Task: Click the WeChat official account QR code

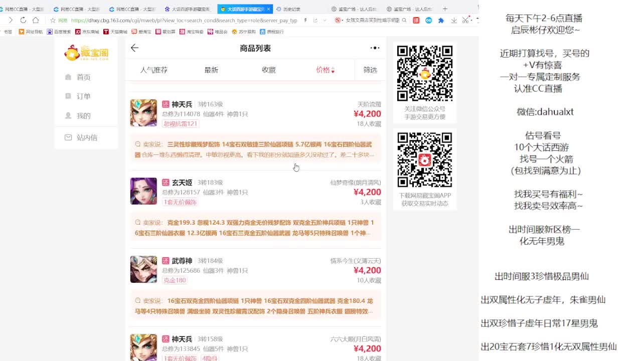Action: [425, 73]
